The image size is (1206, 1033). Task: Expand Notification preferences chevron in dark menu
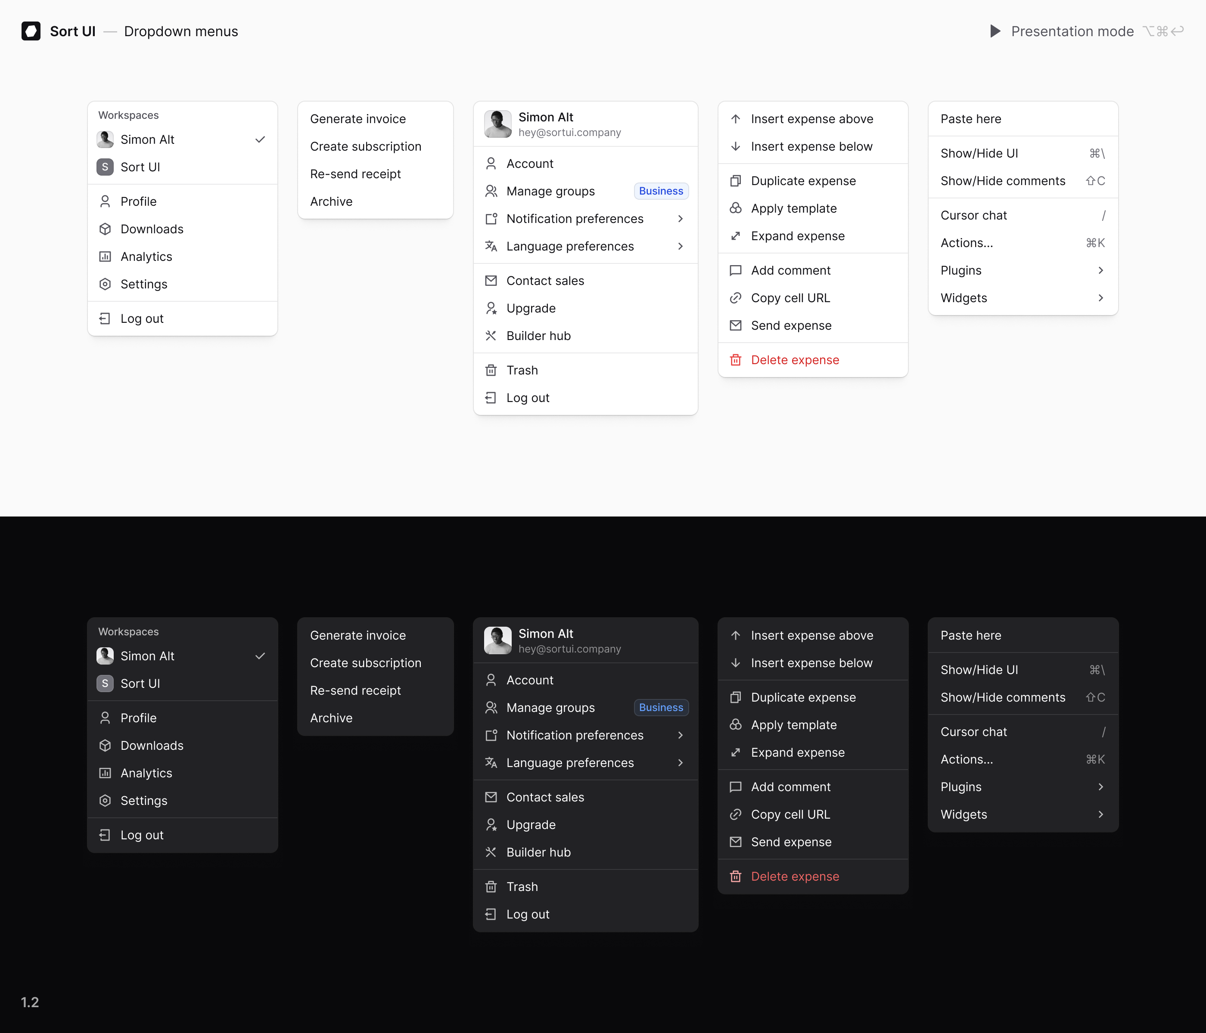point(681,735)
